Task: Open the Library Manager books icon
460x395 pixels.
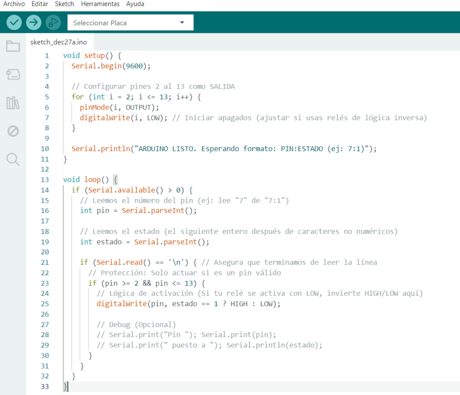Action: coord(13,103)
